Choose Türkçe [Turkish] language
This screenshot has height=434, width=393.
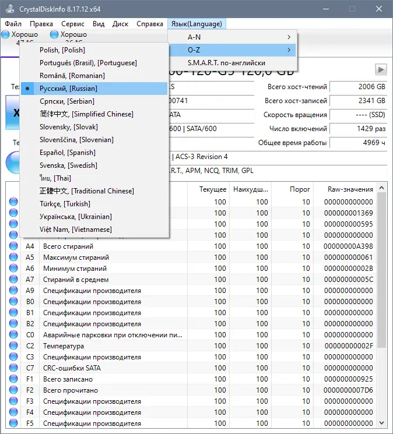(94, 204)
